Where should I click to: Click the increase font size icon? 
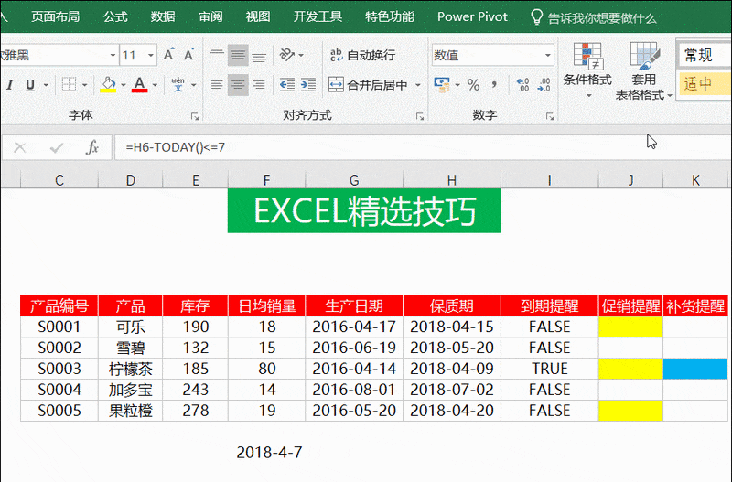coord(169,55)
